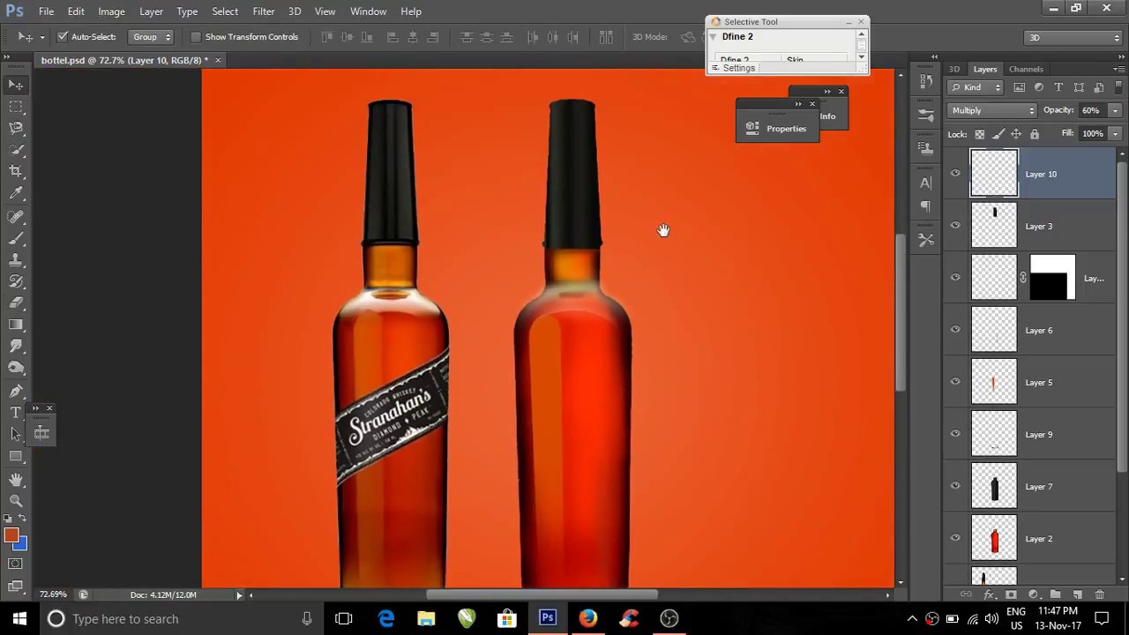Open Opacity slider dropdown arrow

click(1115, 110)
